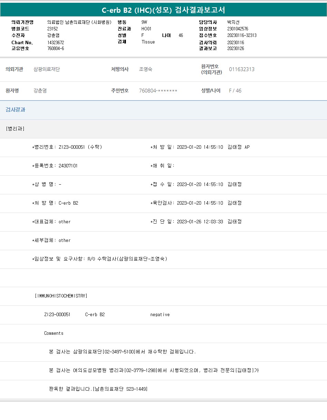Select the [병리과] section row
Screen dimensions: 327x420
click(15, 129)
